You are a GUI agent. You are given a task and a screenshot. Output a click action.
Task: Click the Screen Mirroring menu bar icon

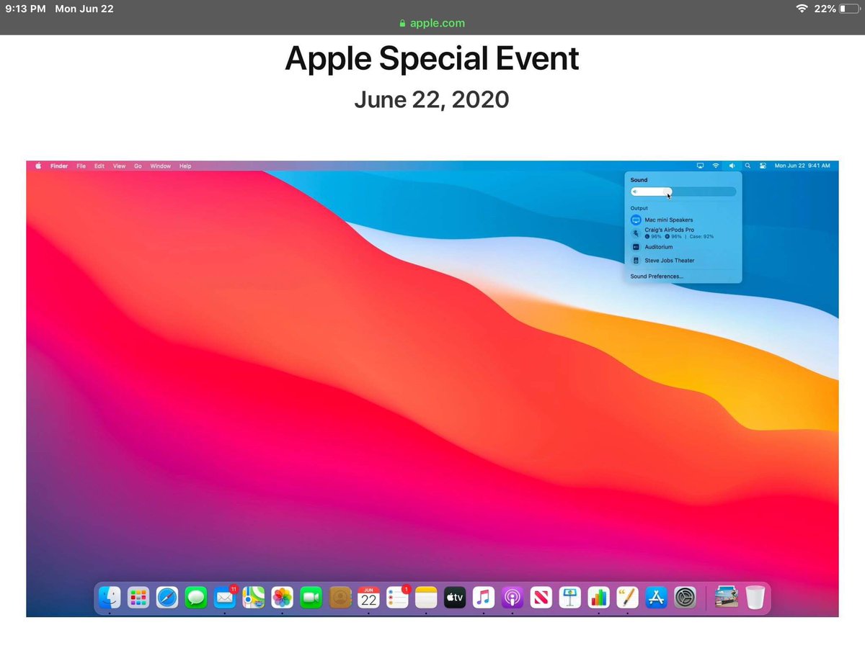pos(700,166)
